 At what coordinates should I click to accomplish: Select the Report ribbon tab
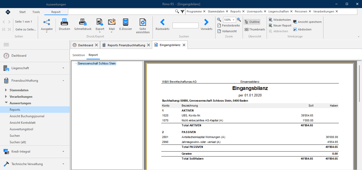[x=56, y=12]
